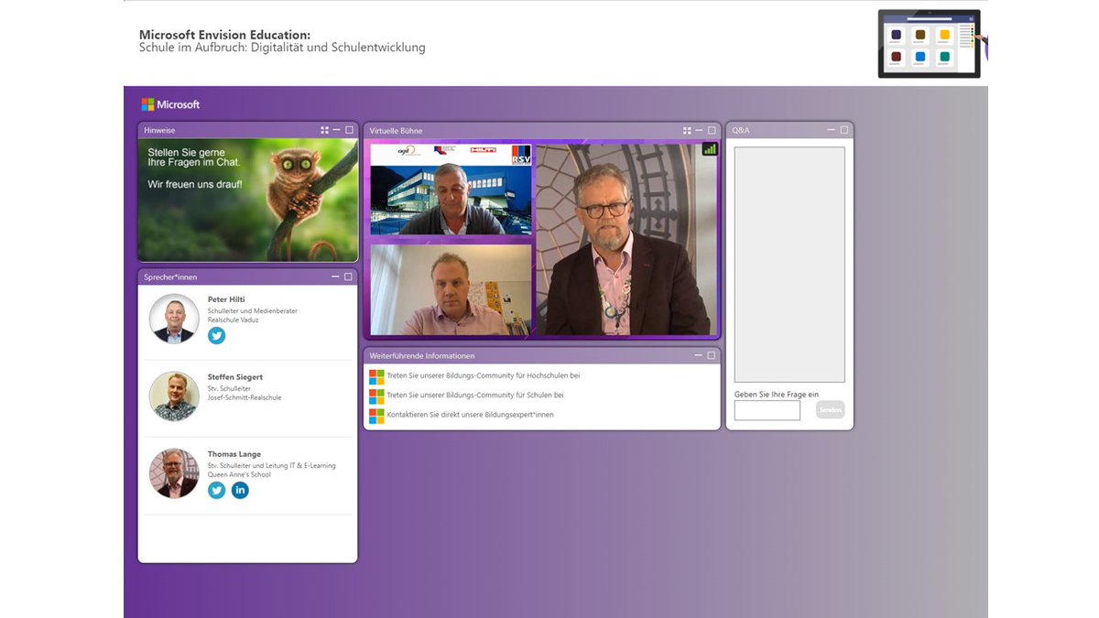
Task: Click the "Hinweise" panel title
Action: (159, 131)
